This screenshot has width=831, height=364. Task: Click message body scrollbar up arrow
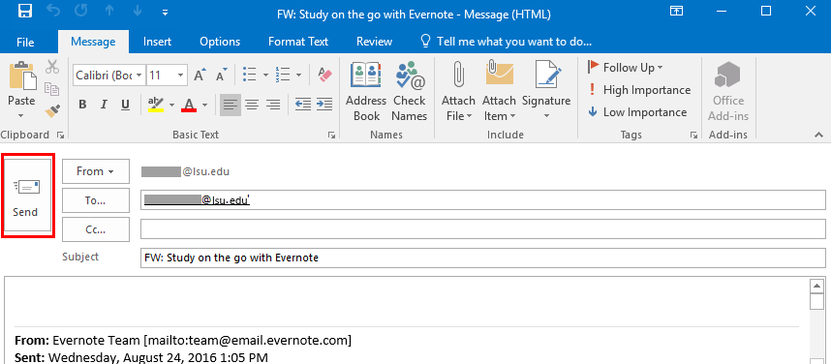click(x=816, y=286)
